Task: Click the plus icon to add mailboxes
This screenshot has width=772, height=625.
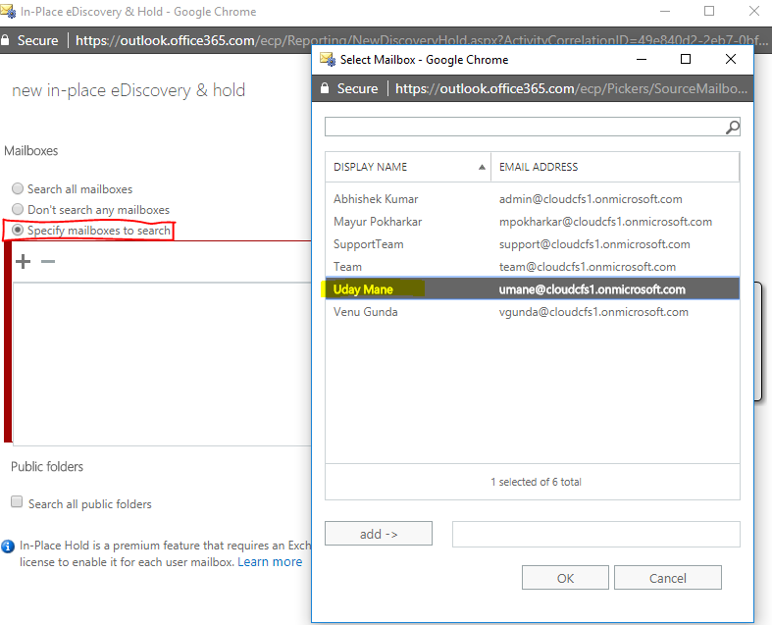Action: coord(24,261)
